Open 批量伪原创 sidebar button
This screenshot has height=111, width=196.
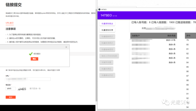(x=106, y=69)
